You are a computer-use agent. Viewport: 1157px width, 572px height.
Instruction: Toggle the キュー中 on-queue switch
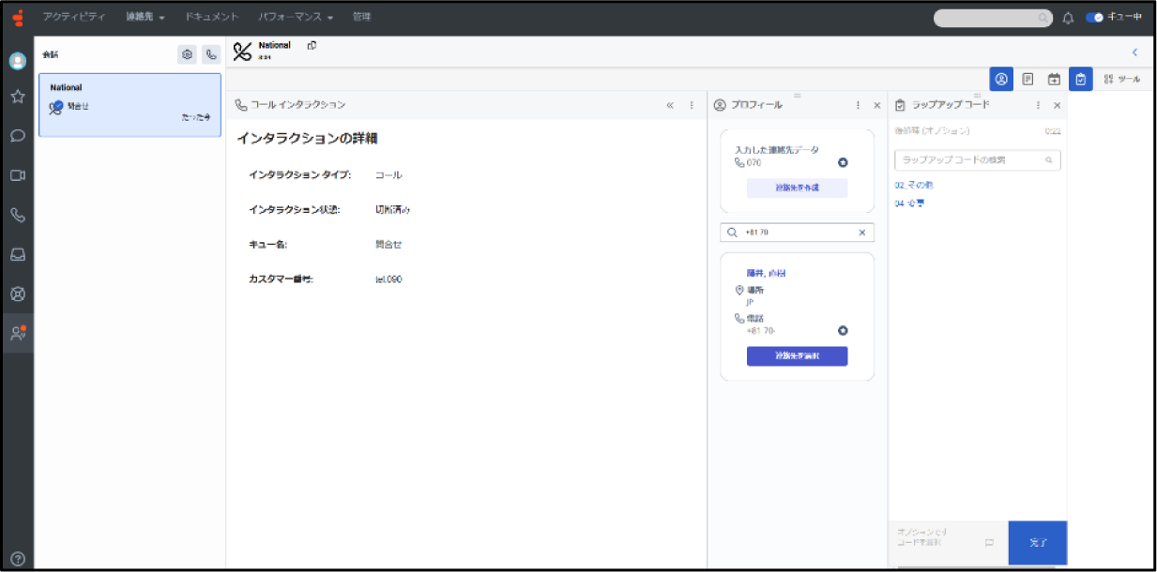pyautogui.click(x=1094, y=18)
